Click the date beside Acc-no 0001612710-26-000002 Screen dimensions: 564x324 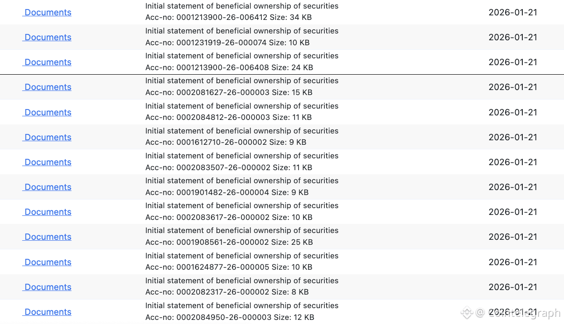point(513,137)
